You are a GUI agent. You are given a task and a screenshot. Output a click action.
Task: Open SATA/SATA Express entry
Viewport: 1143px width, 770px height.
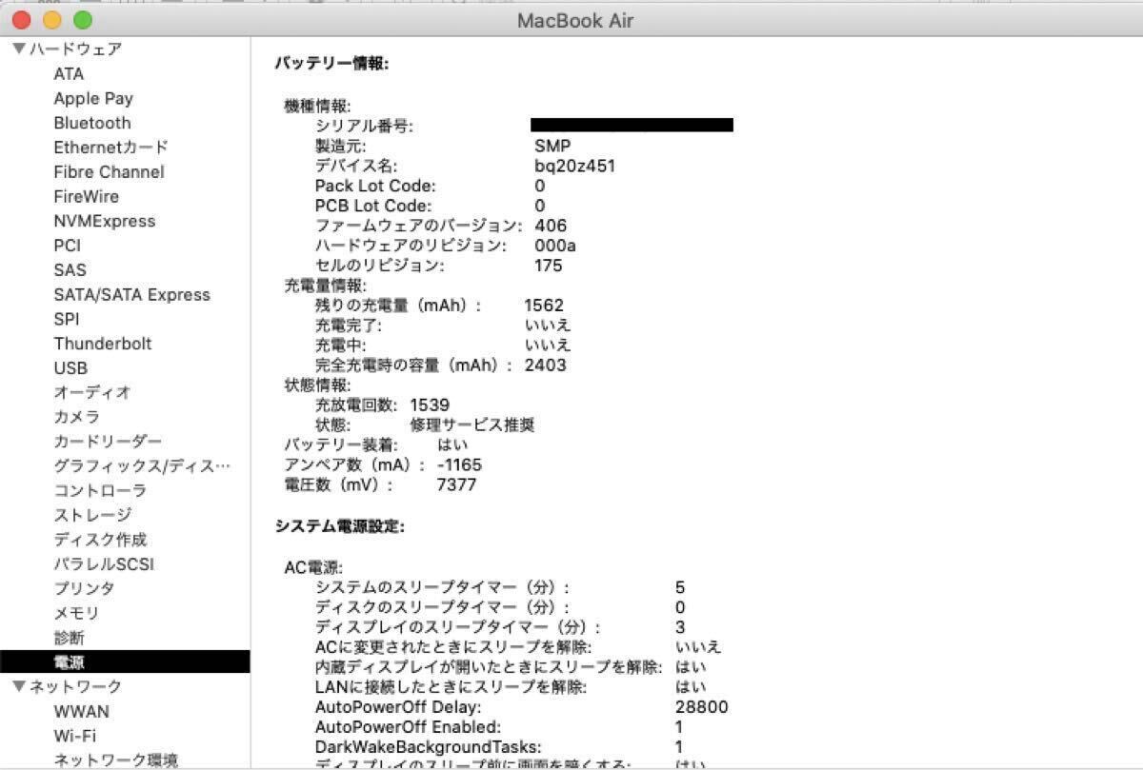(x=131, y=295)
